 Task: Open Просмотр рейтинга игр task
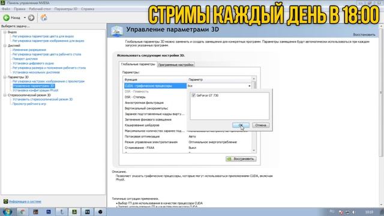[x=29, y=104]
